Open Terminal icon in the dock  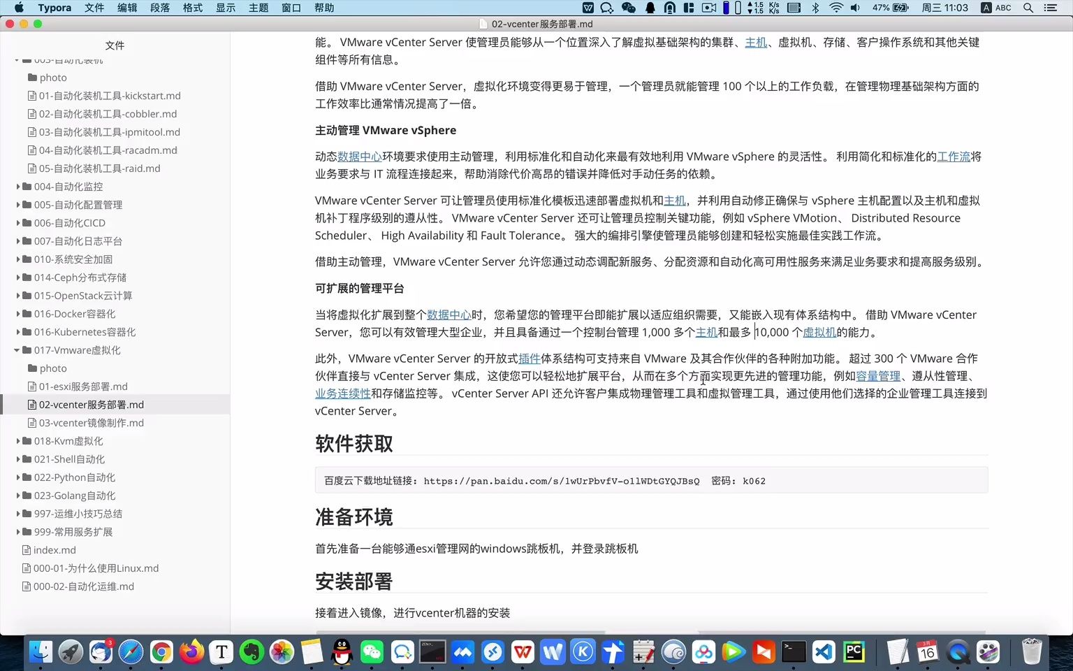click(x=794, y=652)
